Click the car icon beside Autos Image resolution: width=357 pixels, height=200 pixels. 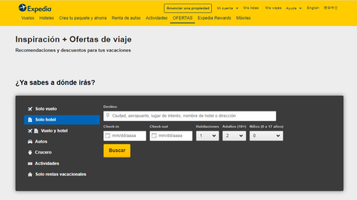[30, 142]
